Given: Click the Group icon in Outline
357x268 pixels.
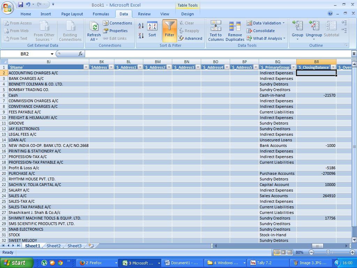Looking at the screenshot, I should [x=297, y=30].
